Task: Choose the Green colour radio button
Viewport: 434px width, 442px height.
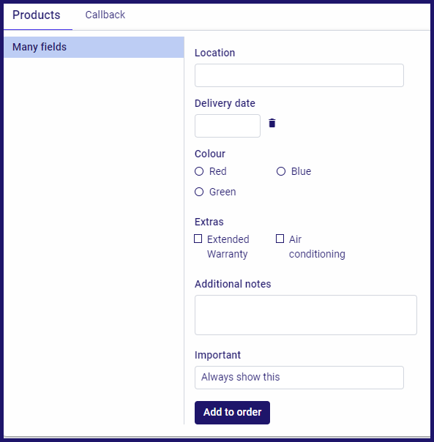Action: point(199,192)
